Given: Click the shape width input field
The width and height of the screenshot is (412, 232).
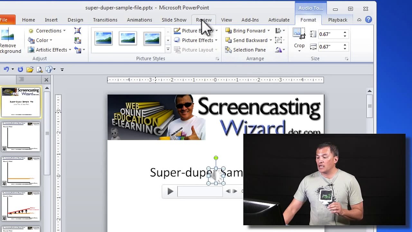Looking at the screenshot, I should click(330, 47).
